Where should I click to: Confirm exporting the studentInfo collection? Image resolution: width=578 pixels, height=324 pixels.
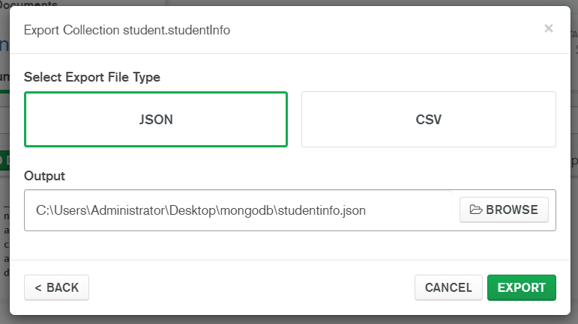pos(521,287)
